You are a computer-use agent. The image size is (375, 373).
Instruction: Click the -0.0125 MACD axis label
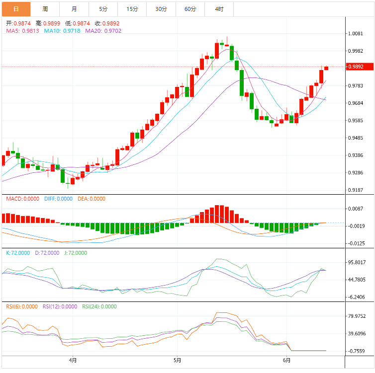point(356,243)
